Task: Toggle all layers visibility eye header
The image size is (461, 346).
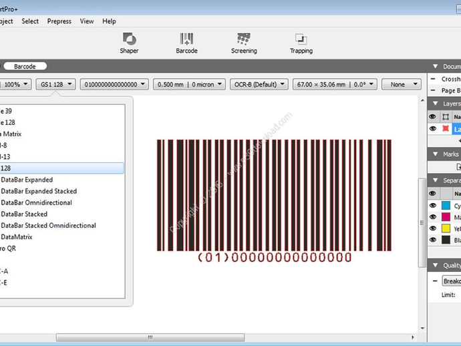Action: click(x=432, y=117)
